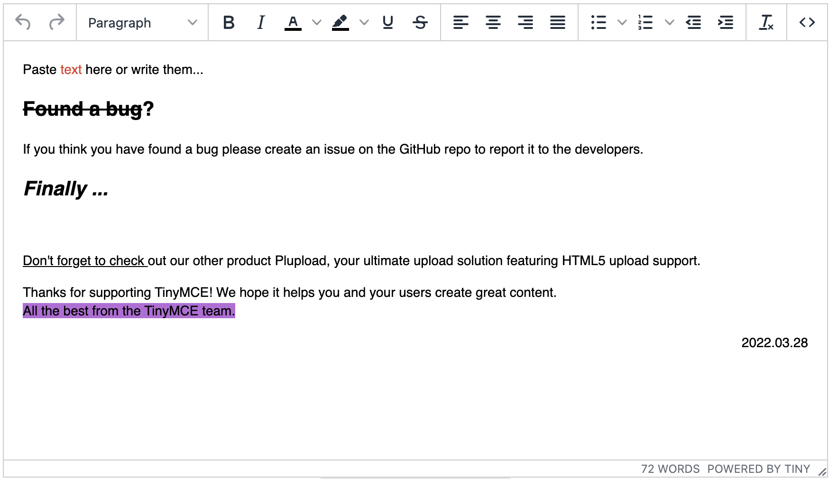Click the date "2022.03.28"

point(774,343)
